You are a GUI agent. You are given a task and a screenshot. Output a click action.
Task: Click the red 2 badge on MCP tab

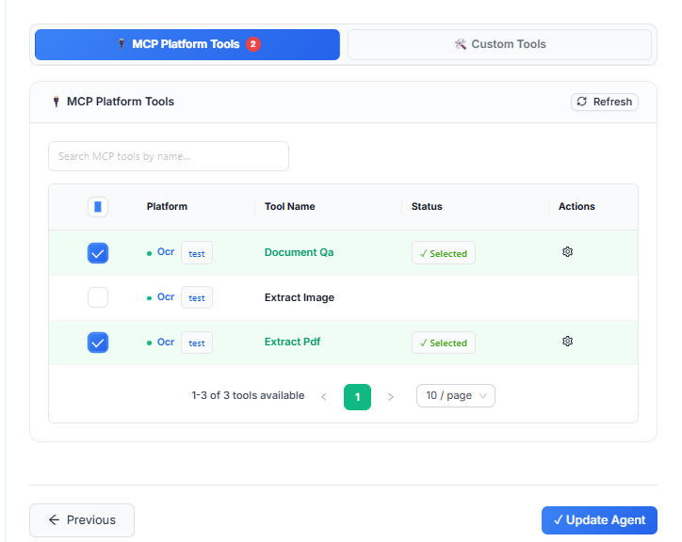click(253, 44)
